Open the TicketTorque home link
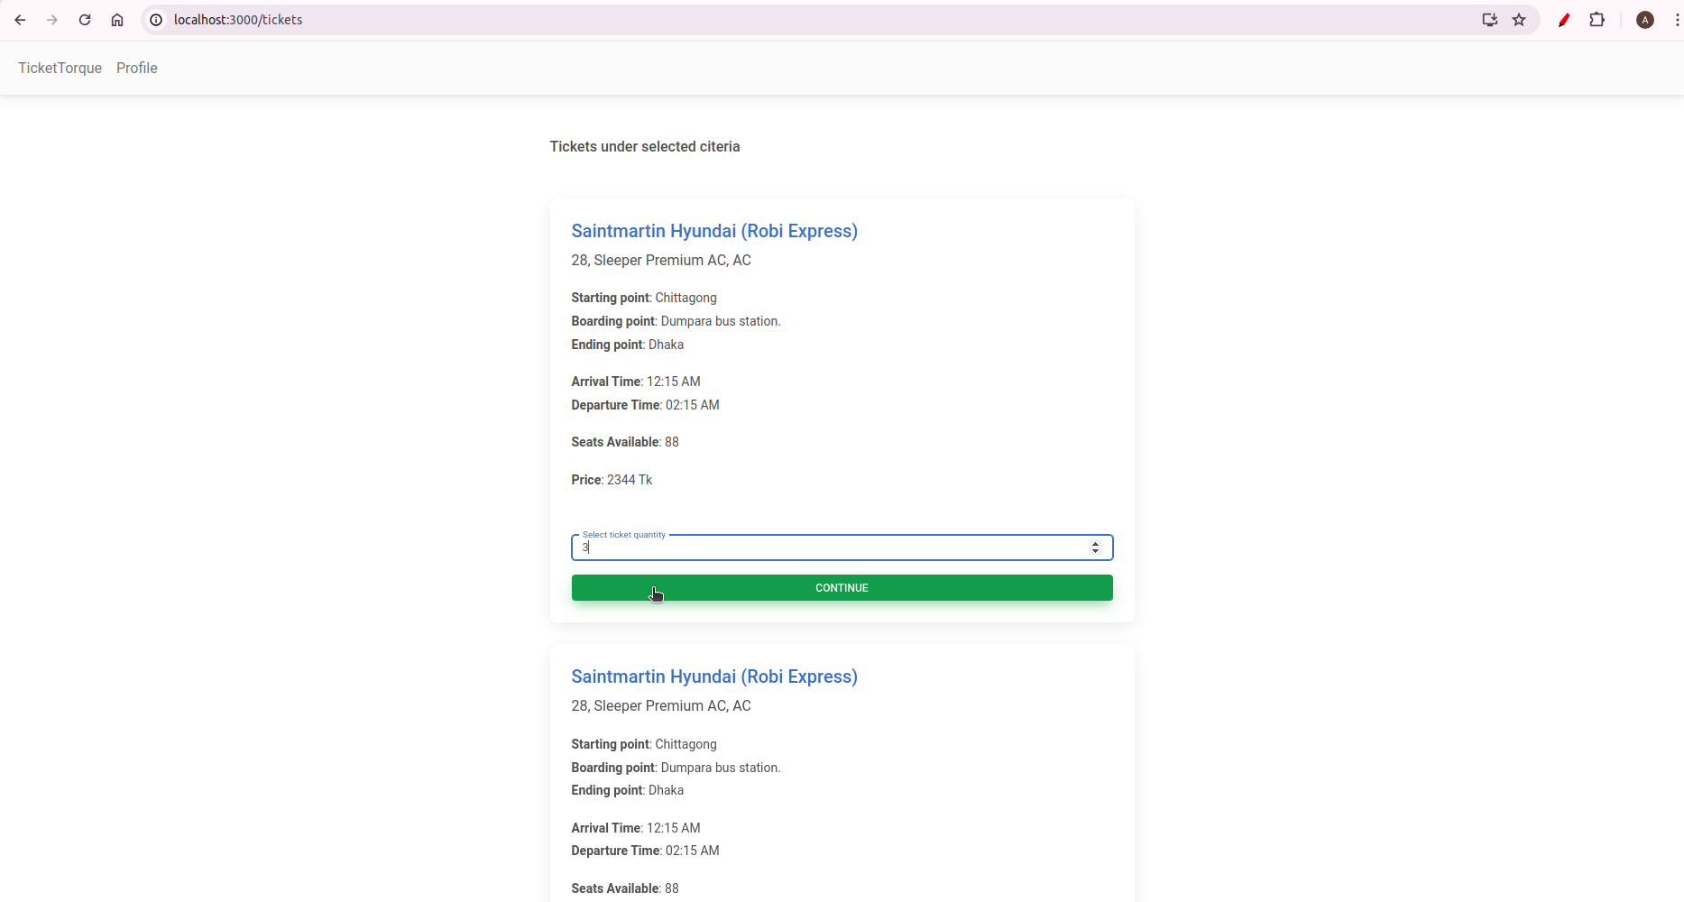1684x902 pixels. pyautogui.click(x=60, y=68)
